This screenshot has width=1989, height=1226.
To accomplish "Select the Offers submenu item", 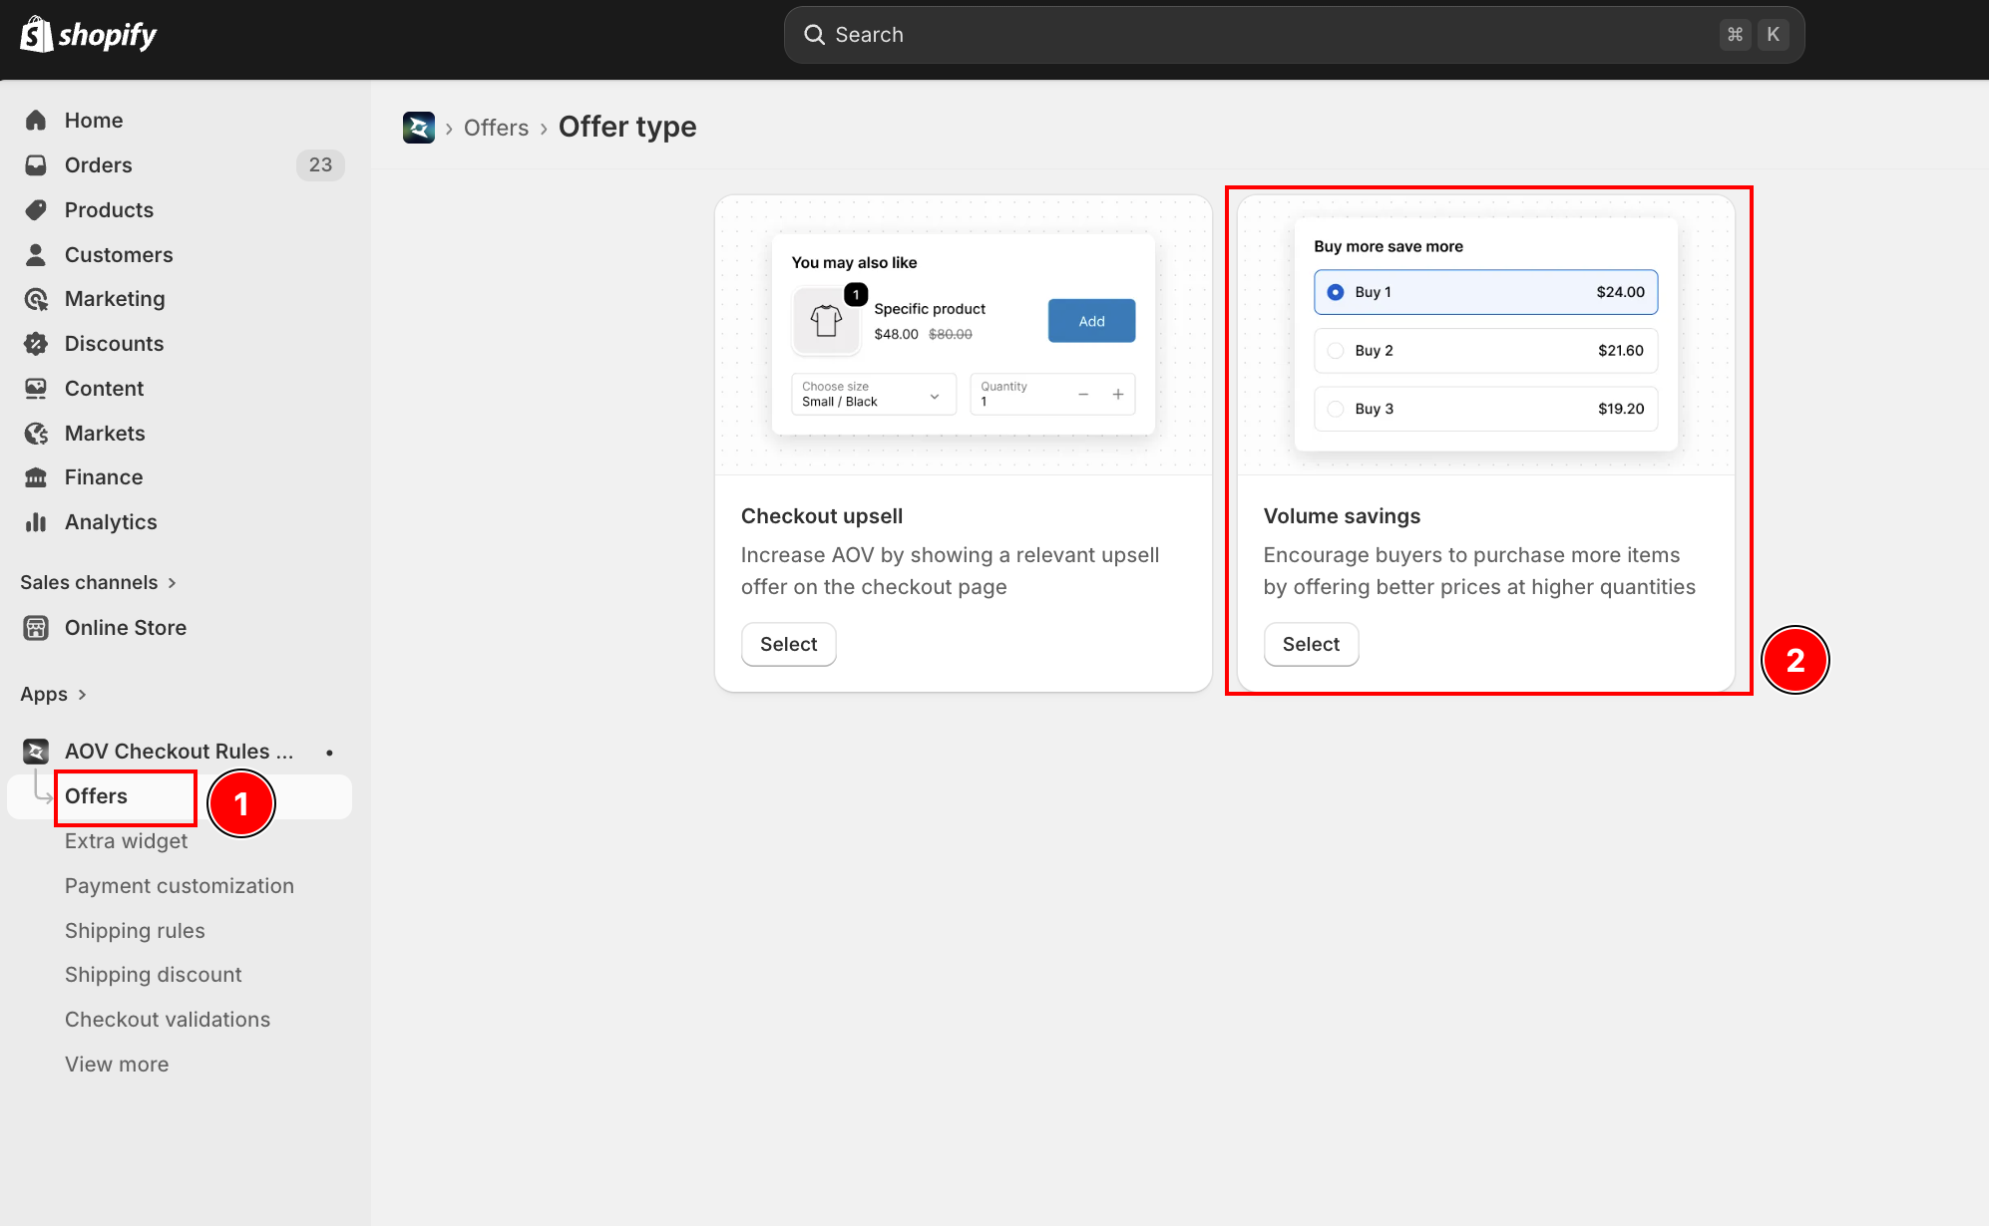I will click(x=96, y=796).
